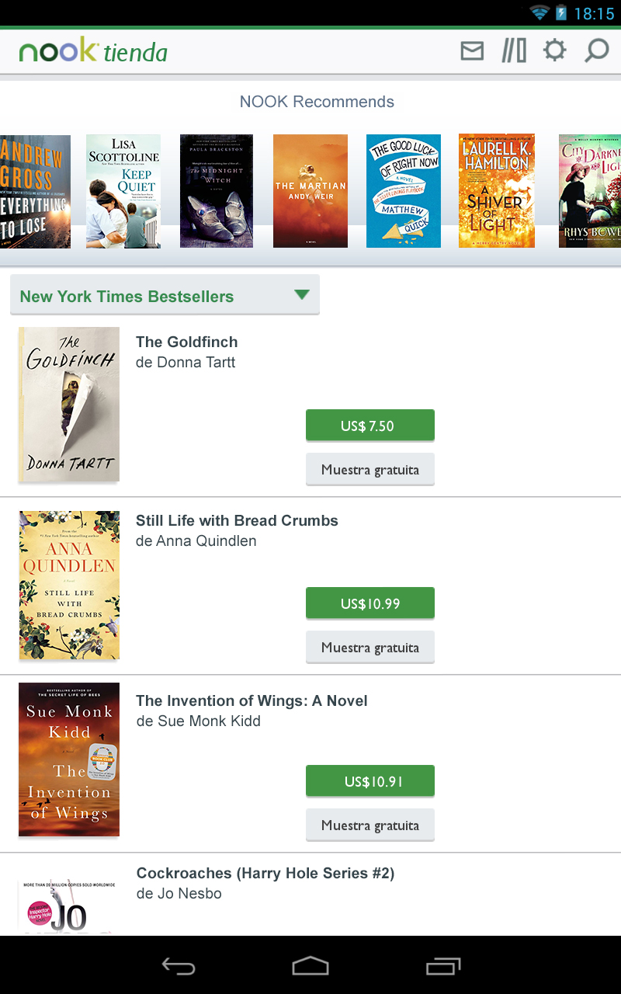Viewport: 621px width, 994px height.
Task: Tap the search magnifier icon
Action: point(596,51)
